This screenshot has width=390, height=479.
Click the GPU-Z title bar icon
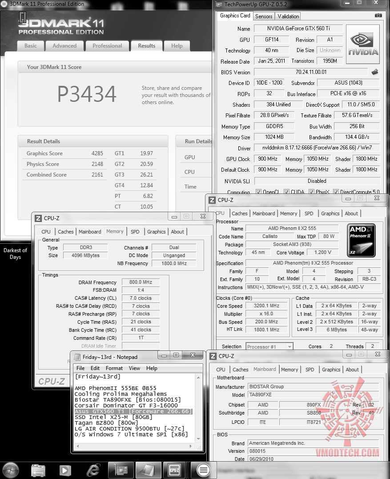219,4
